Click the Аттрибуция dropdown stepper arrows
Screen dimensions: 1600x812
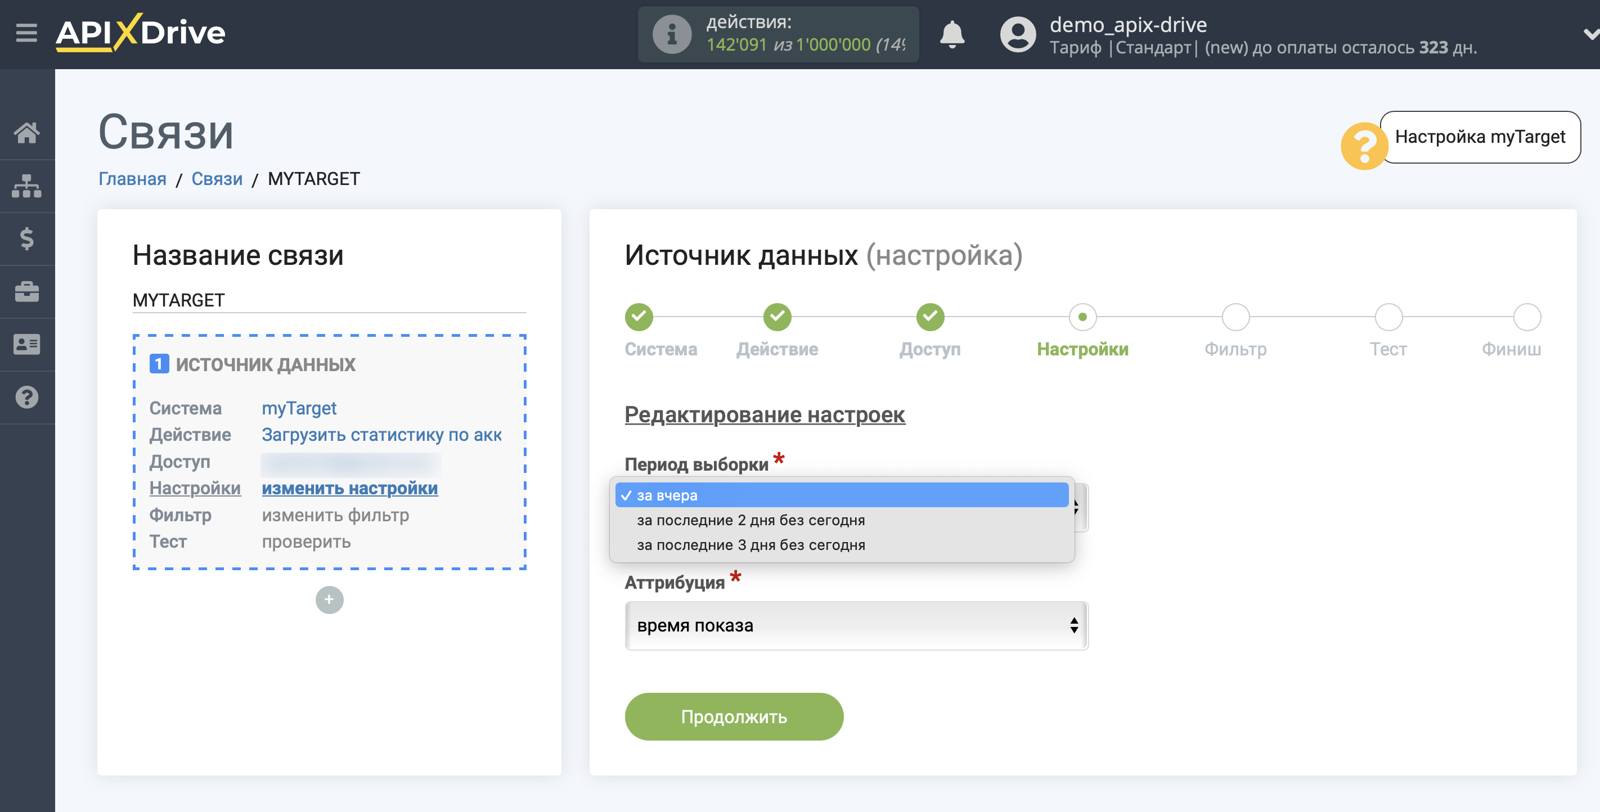click(1074, 626)
